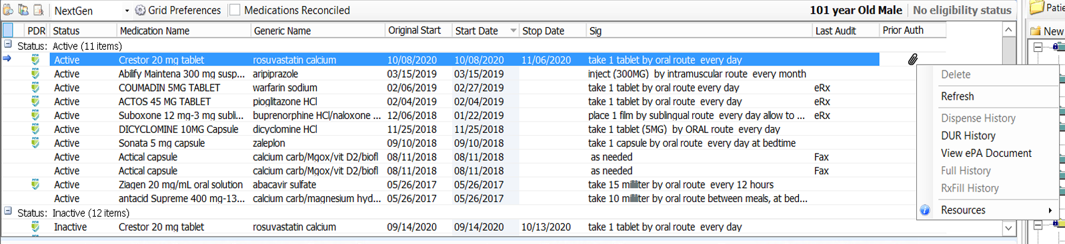
Task: Click the scrollbar down arrow of medication grid
Action: [1008, 228]
